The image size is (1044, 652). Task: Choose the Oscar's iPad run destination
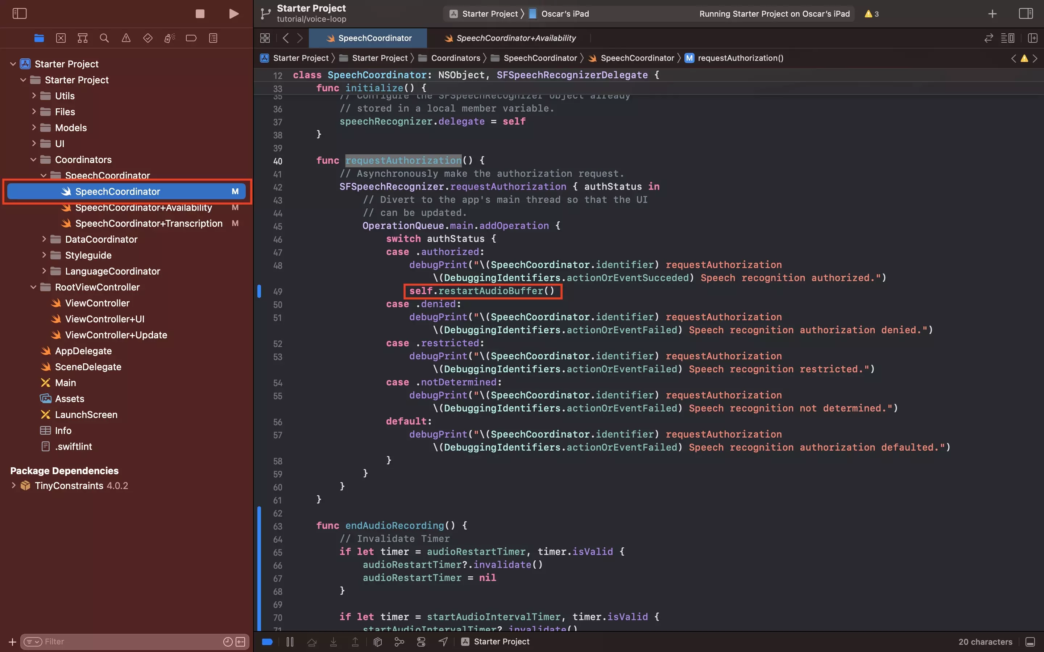(x=559, y=14)
